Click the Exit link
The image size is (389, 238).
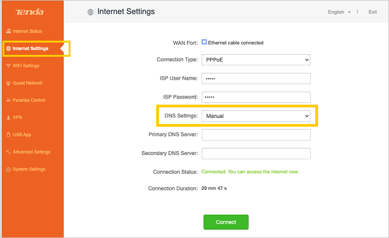point(372,12)
